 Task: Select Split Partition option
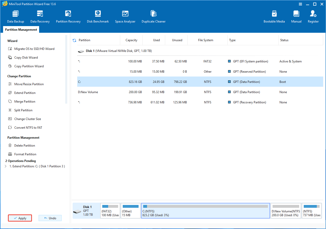(20, 110)
